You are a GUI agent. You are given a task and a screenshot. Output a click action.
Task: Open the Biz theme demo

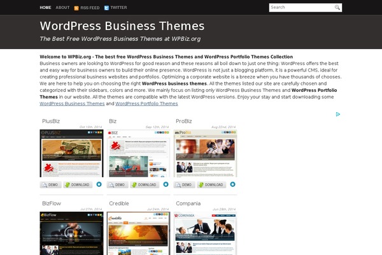(117, 185)
